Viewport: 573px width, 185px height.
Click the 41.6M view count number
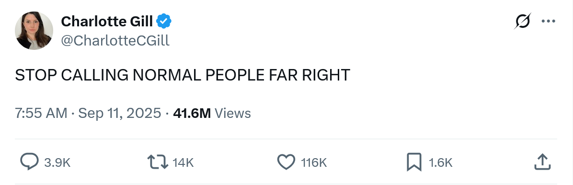tap(192, 113)
